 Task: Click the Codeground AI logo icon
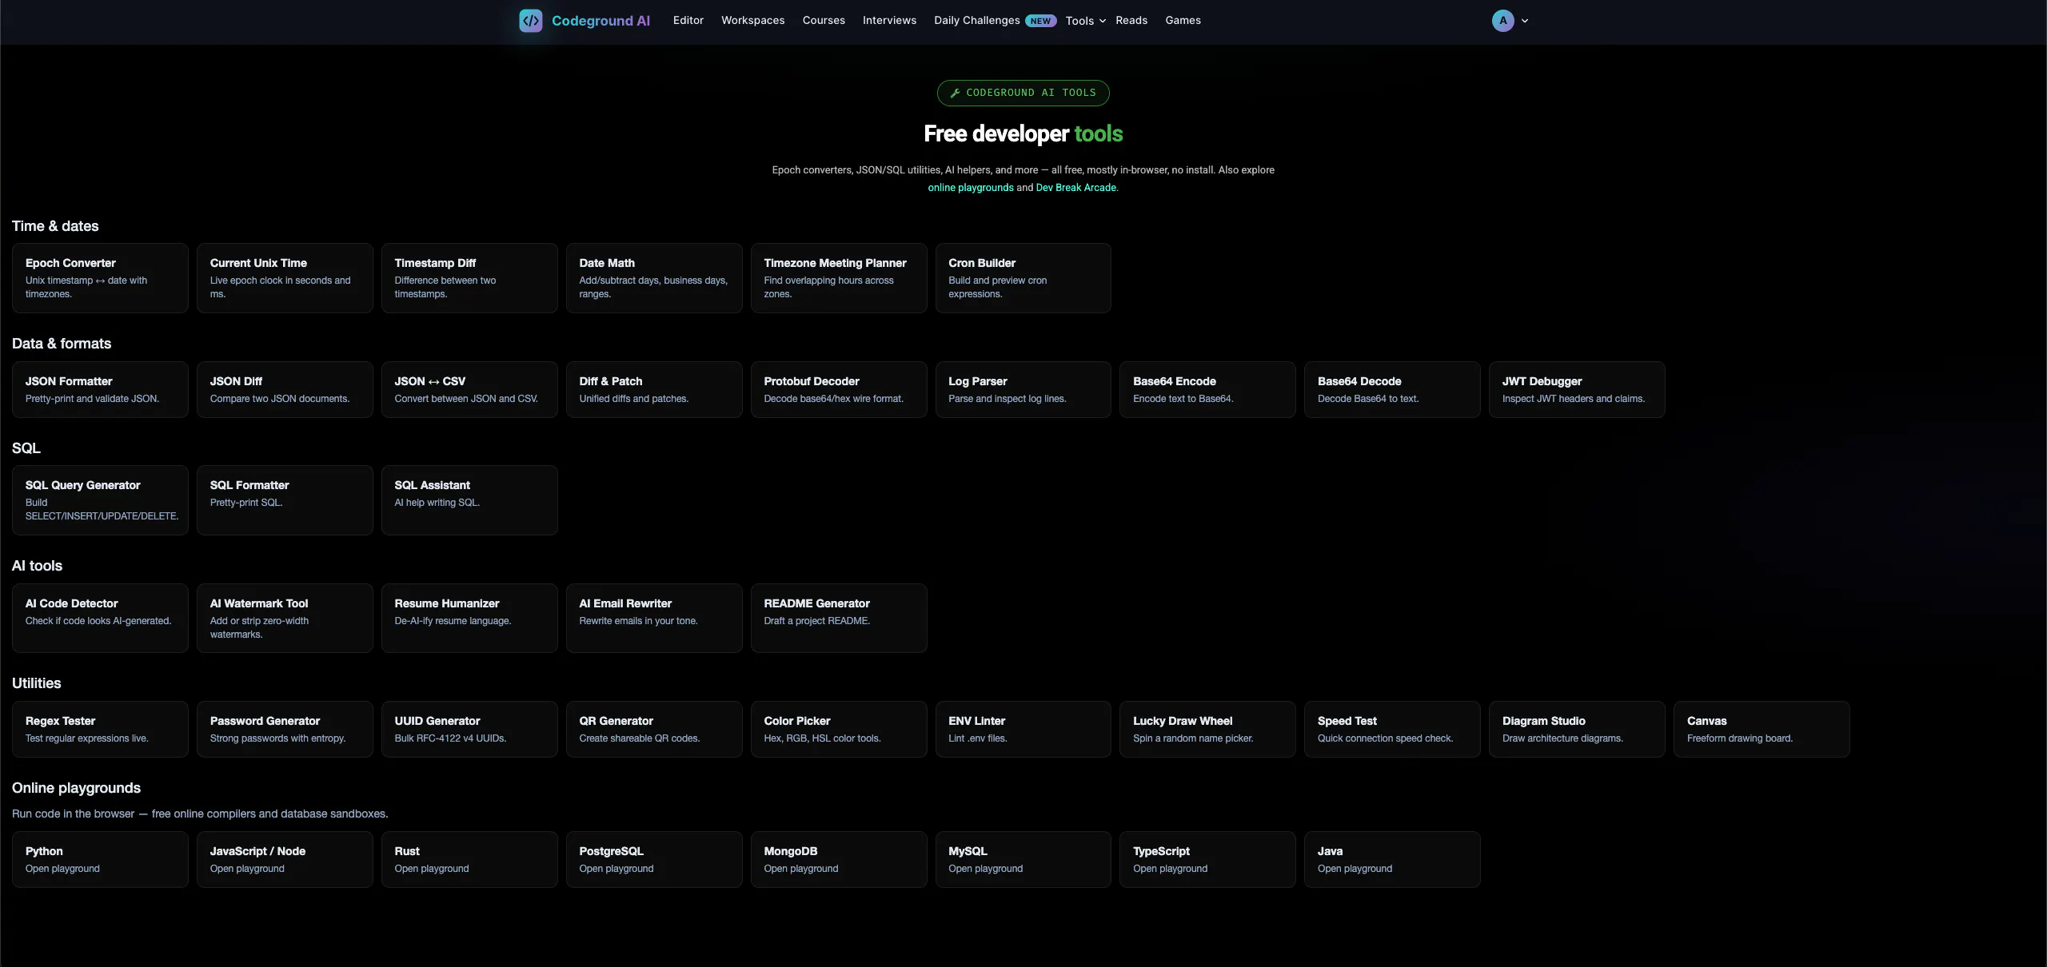[x=530, y=21]
